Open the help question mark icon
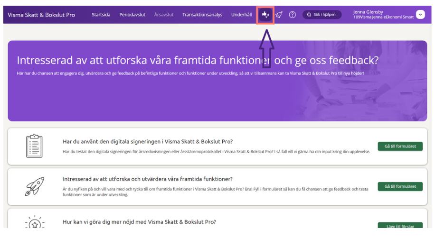The height and width of the screenshot is (238, 435). coord(293,15)
